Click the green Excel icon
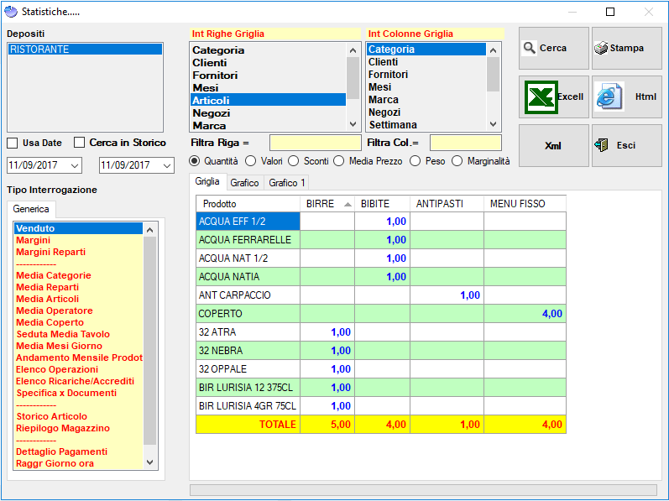 click(541, 97)
